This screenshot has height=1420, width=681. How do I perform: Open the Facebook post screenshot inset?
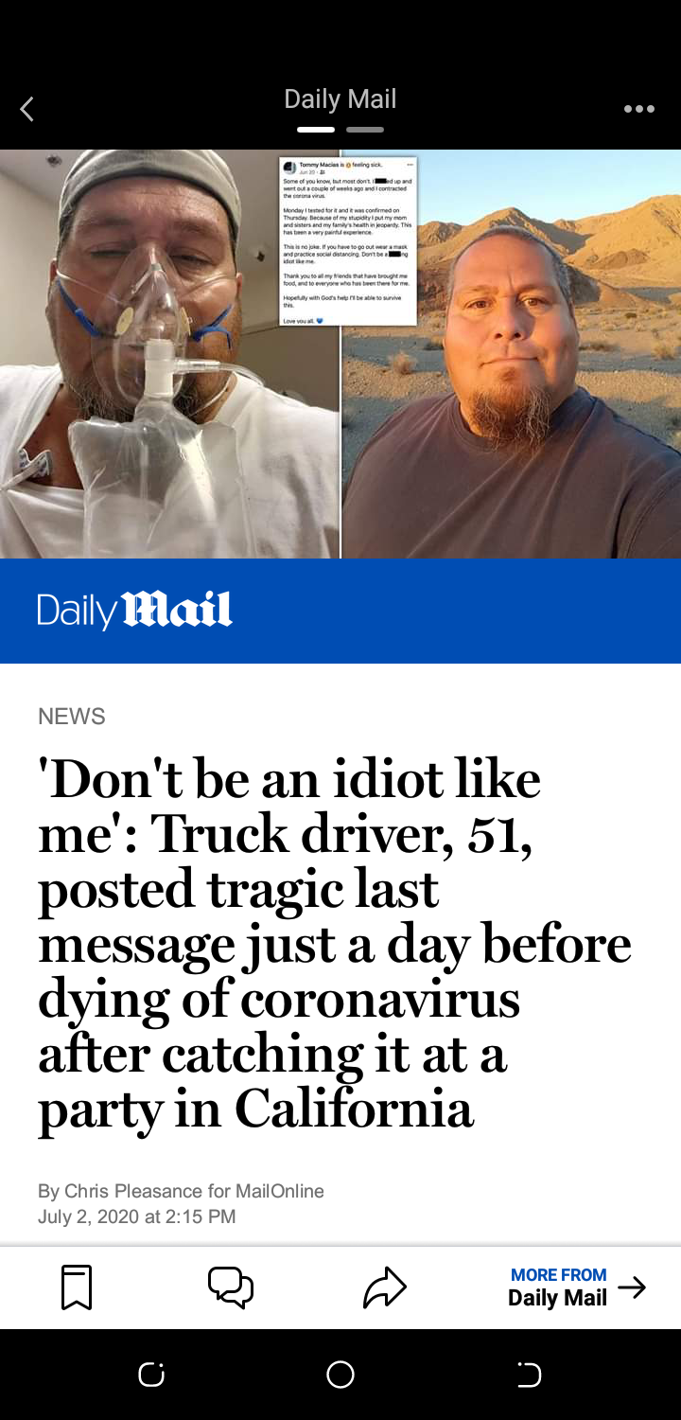[x=348, y=241]
